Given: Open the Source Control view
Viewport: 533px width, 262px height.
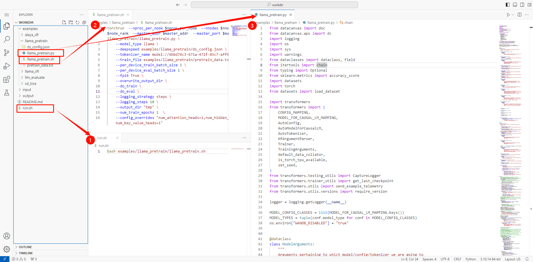Looking at the screenshot, I should coord(7,53).
